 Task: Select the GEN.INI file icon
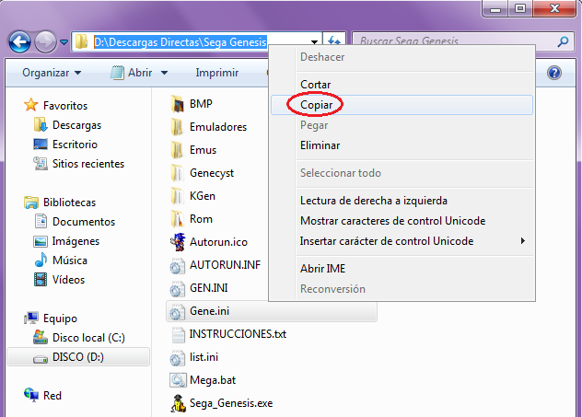[178, 289]
